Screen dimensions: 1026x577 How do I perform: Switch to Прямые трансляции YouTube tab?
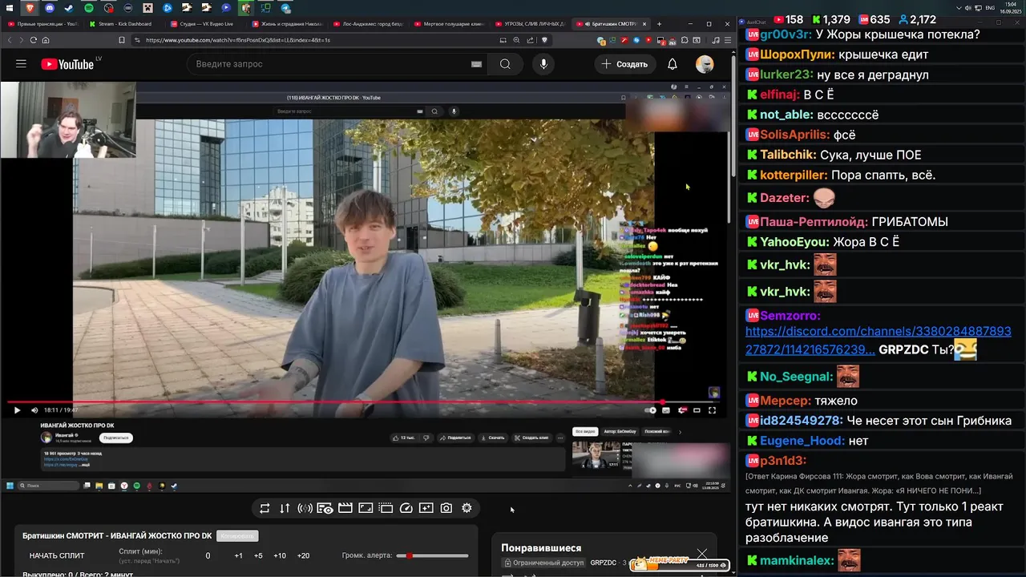[x=42, y=24]
